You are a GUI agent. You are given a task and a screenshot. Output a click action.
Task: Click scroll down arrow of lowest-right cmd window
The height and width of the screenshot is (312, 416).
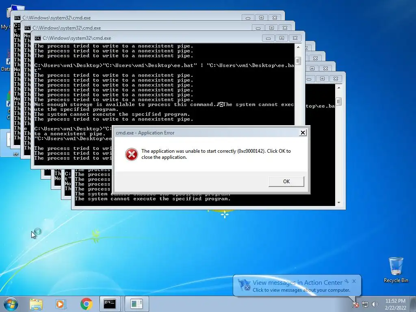tap(339, 203)
